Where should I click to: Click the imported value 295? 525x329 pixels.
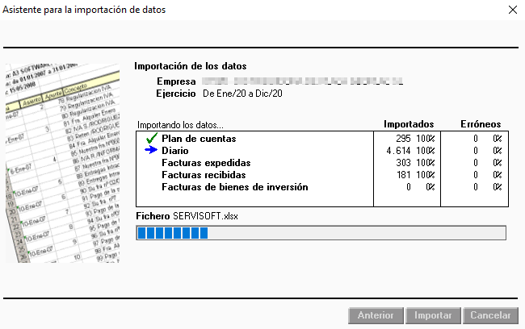[403, 139]
